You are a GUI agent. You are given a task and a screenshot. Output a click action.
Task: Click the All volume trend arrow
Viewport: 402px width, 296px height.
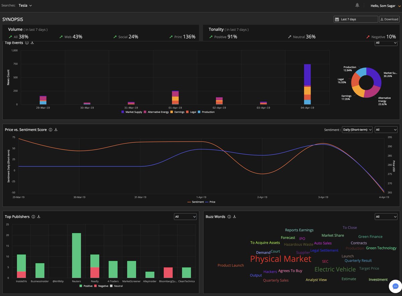pos(10,37)
